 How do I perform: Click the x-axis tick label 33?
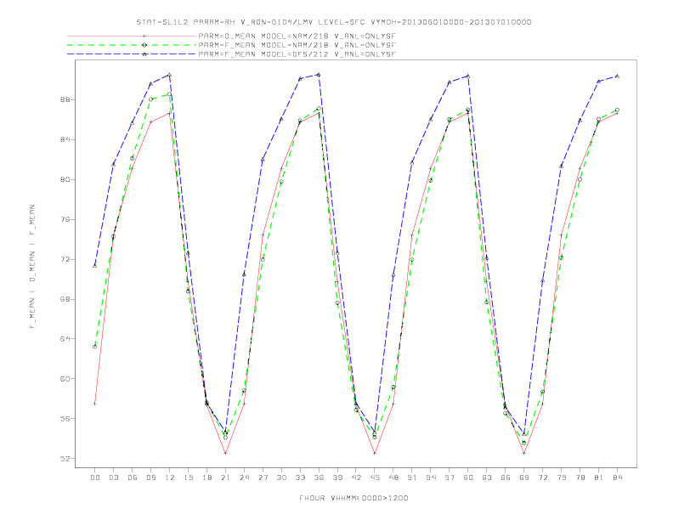tap(300, 478)
